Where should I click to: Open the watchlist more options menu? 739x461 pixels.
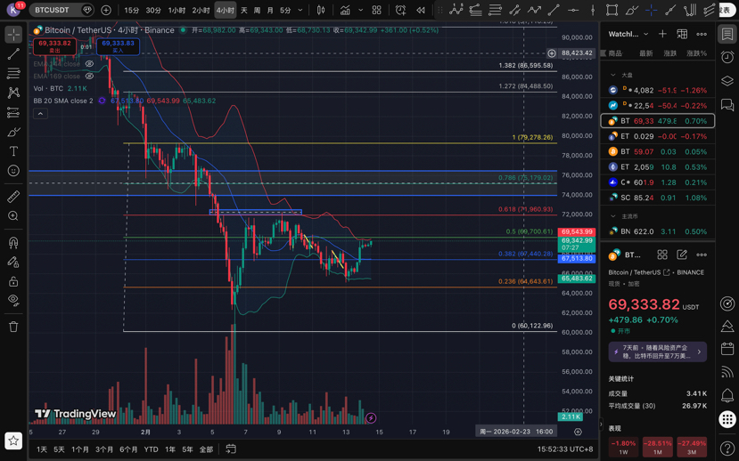[x=702, y=34]
